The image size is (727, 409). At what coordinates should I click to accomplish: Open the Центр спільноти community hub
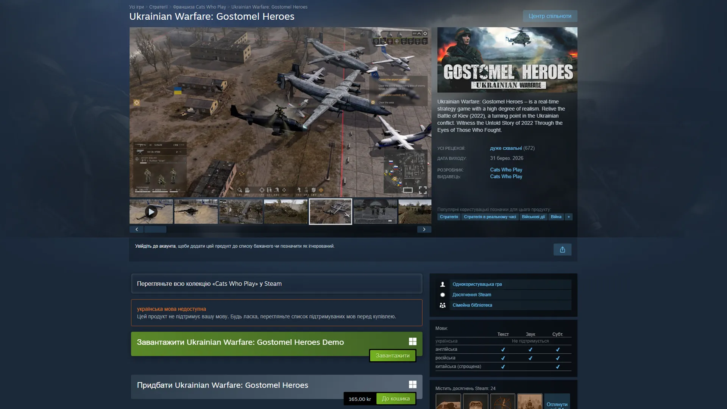pyautogui.click(x=550, y=16)
